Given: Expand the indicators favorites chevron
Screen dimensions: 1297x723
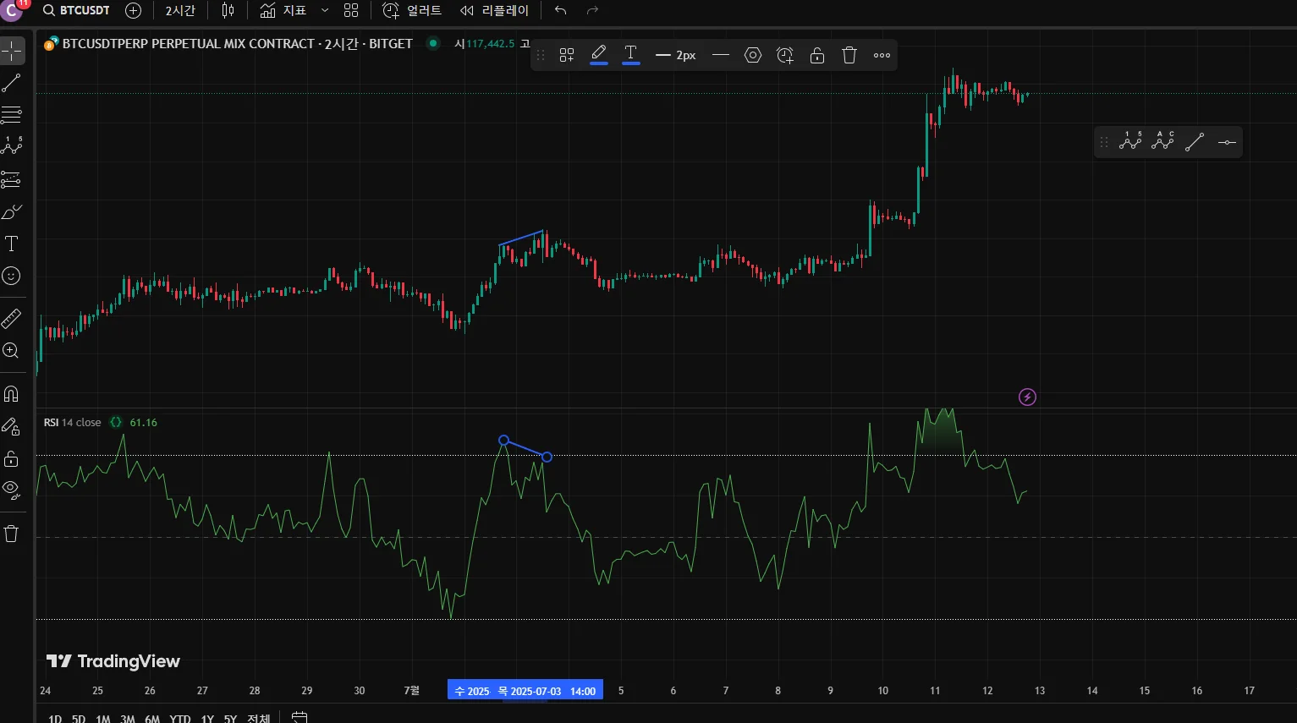Looking at the screenshot, I should pos(325,11).
